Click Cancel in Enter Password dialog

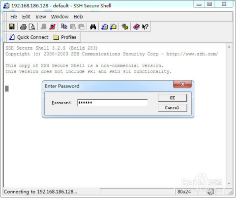click(x=173, y=108)
